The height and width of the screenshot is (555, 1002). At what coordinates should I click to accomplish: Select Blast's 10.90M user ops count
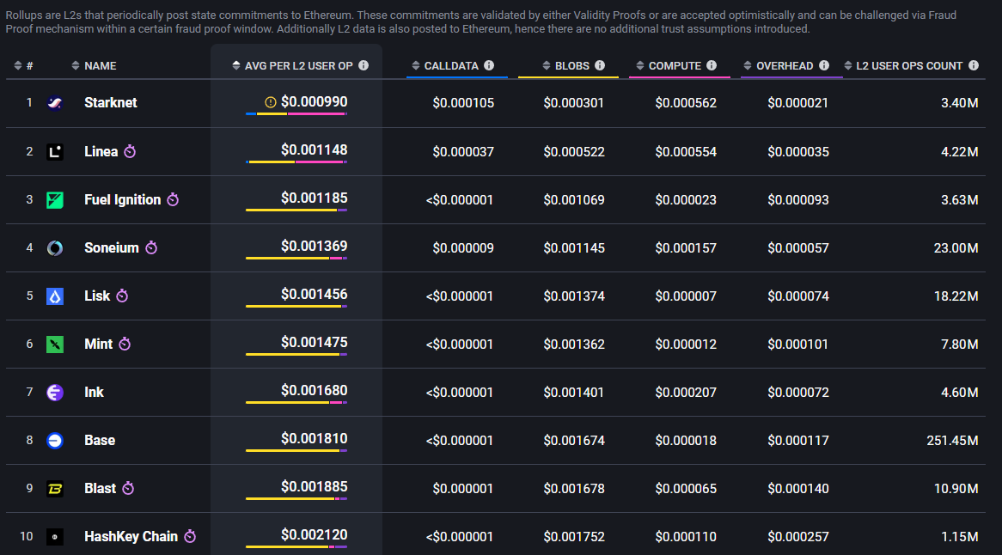coord(956,489)
